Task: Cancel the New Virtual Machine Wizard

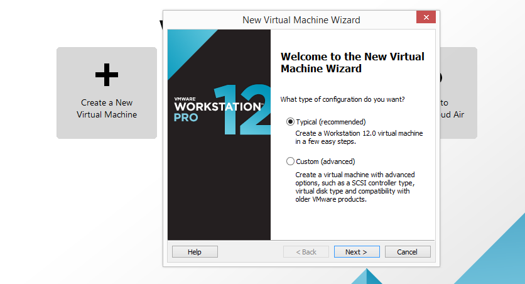Action: [x=408, y=252]
